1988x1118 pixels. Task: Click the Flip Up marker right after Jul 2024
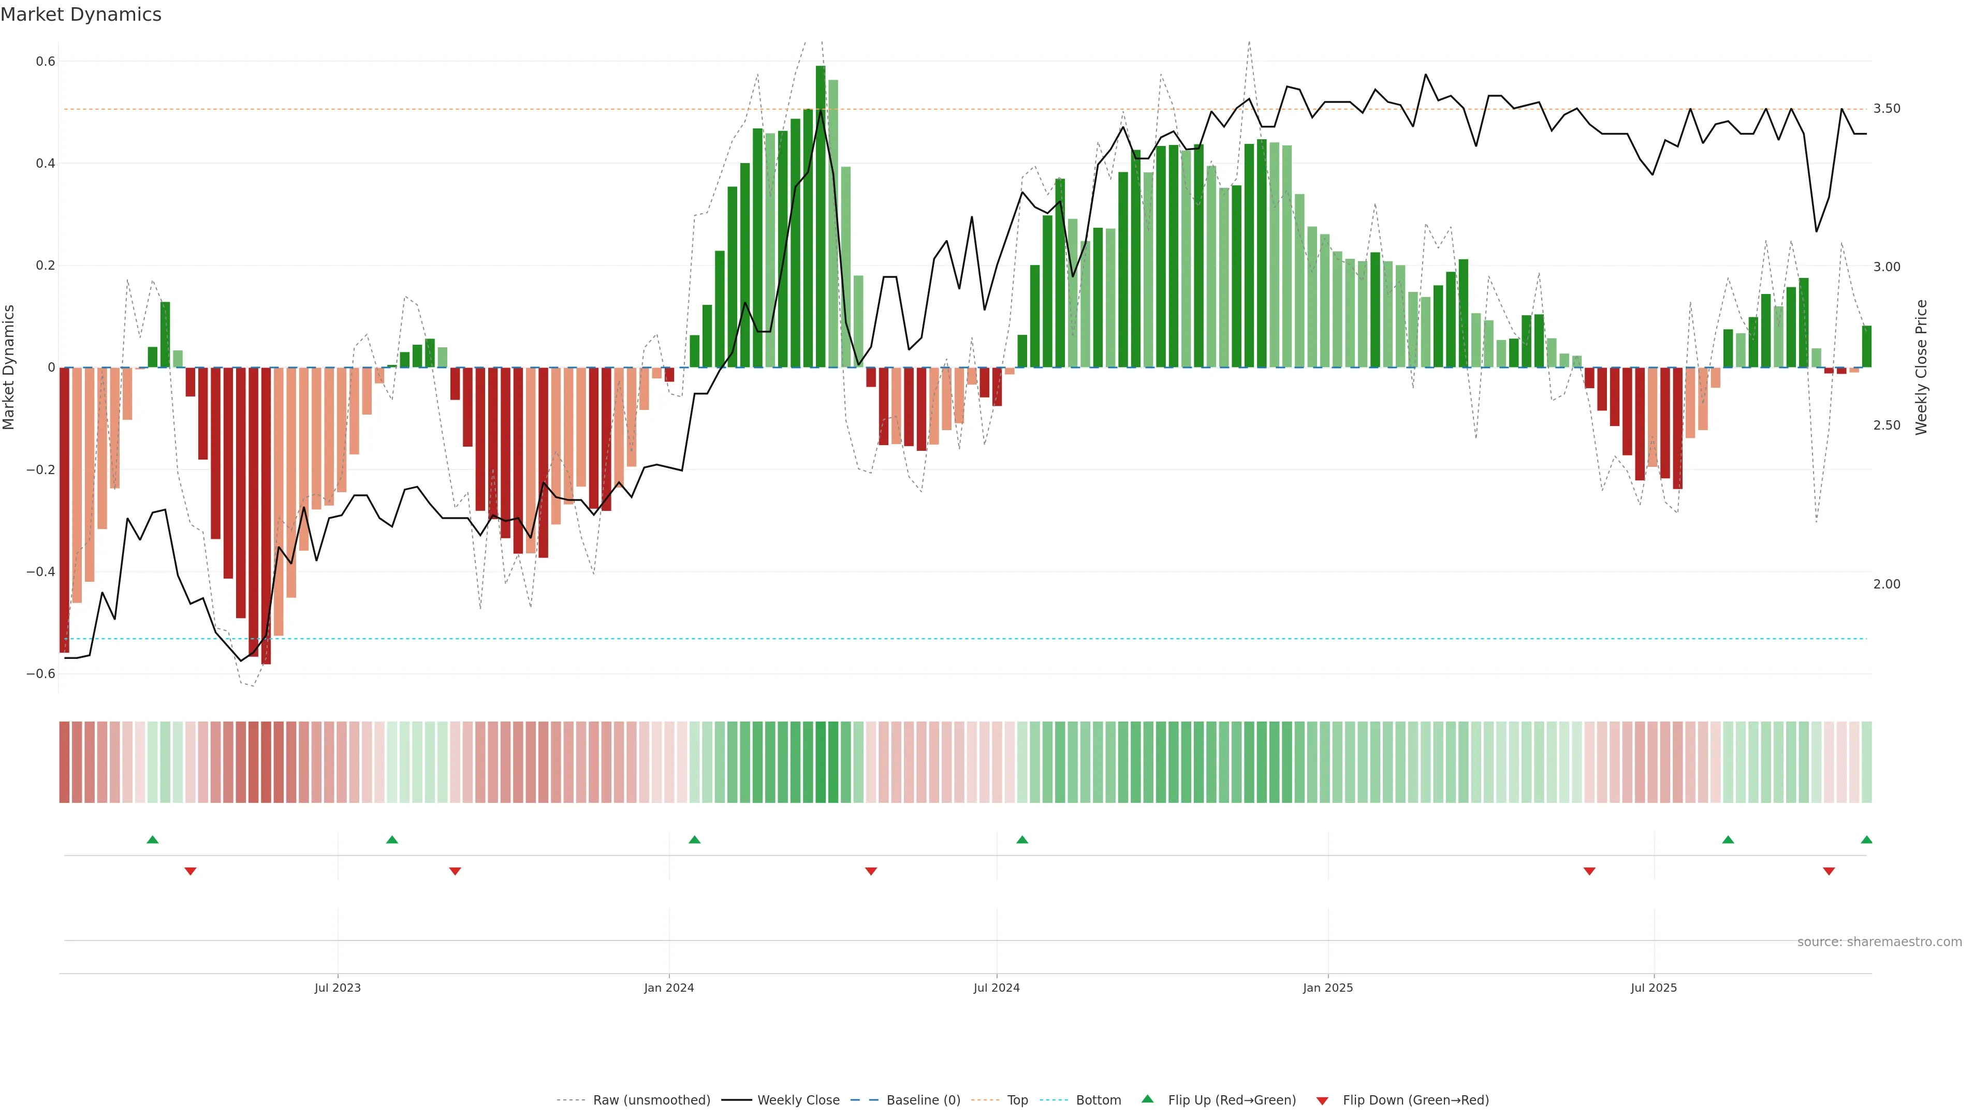click(1022, 840)
